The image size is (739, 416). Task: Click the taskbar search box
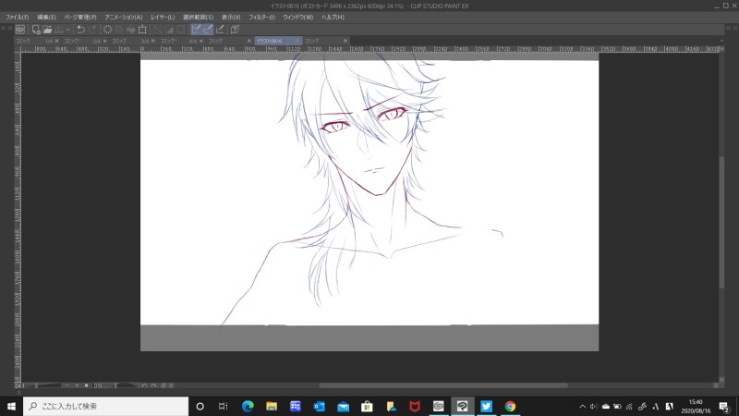(x=105, y=406)
